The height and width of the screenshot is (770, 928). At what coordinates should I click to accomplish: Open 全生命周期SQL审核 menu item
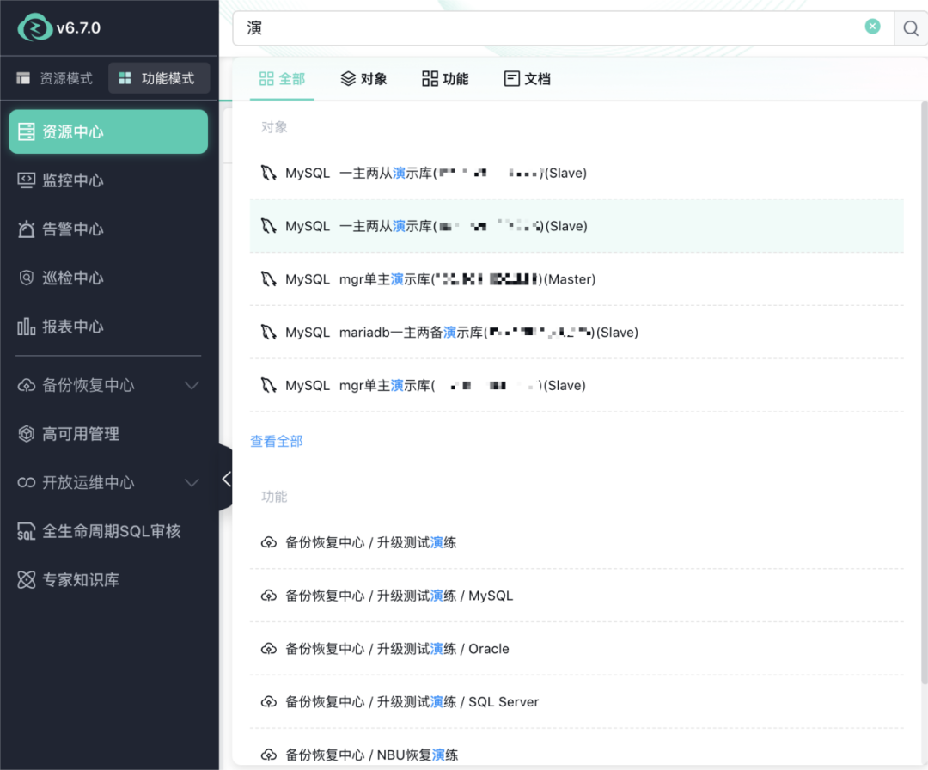click(x=110, y=531)
